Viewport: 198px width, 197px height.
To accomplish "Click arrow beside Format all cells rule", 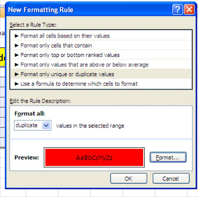I will (x=16, y=36).
